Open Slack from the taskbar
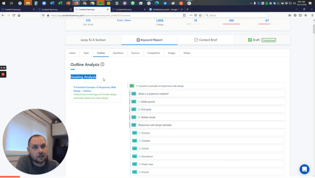Screen dimensions: 315x178 (x=189, y=3)
